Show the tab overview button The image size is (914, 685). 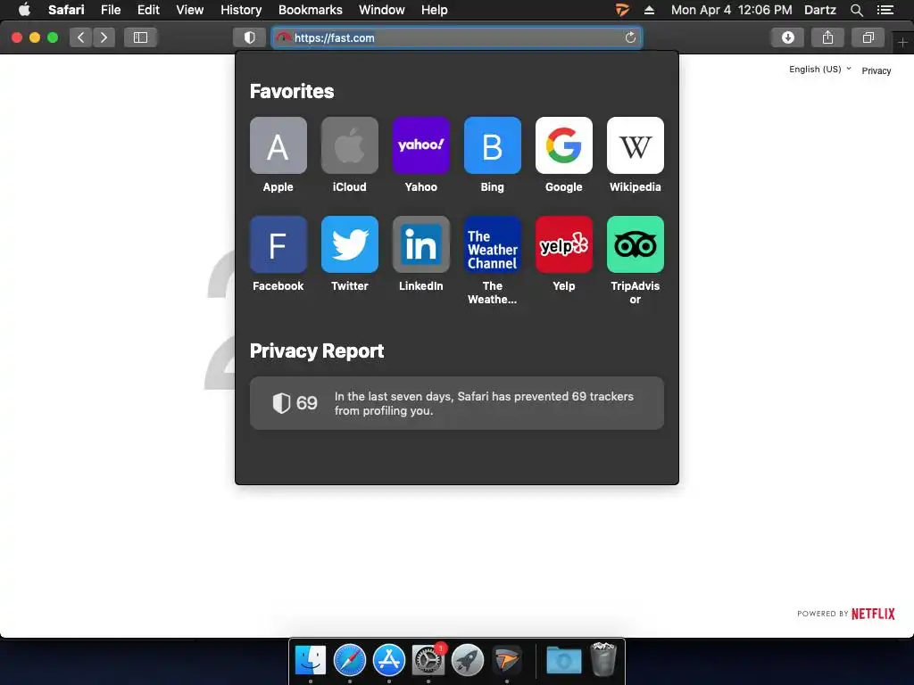click(868, 37)
